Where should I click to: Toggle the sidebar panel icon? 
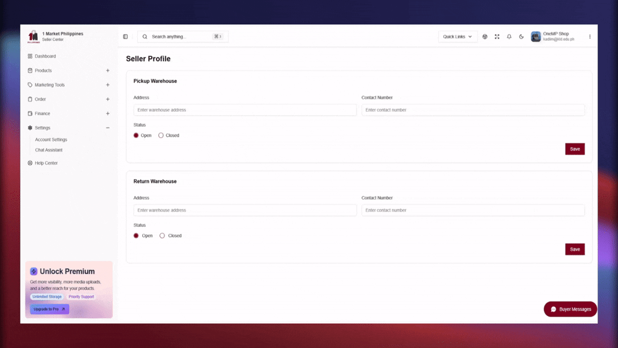125,36
